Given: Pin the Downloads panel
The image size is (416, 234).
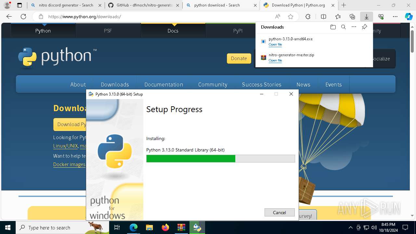Looking at the screenshot, I should pyautogui.click(x=365, y=27).
